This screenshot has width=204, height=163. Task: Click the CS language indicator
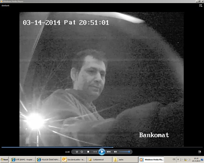coord(174,159)
